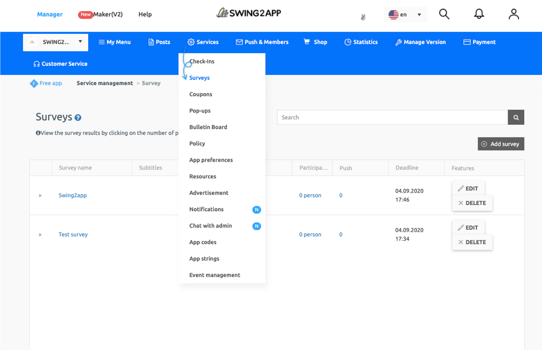Click the Shop cart icon
Image resolution: width=542 pixels, height=350 pixels.
[x=307, y=42]
